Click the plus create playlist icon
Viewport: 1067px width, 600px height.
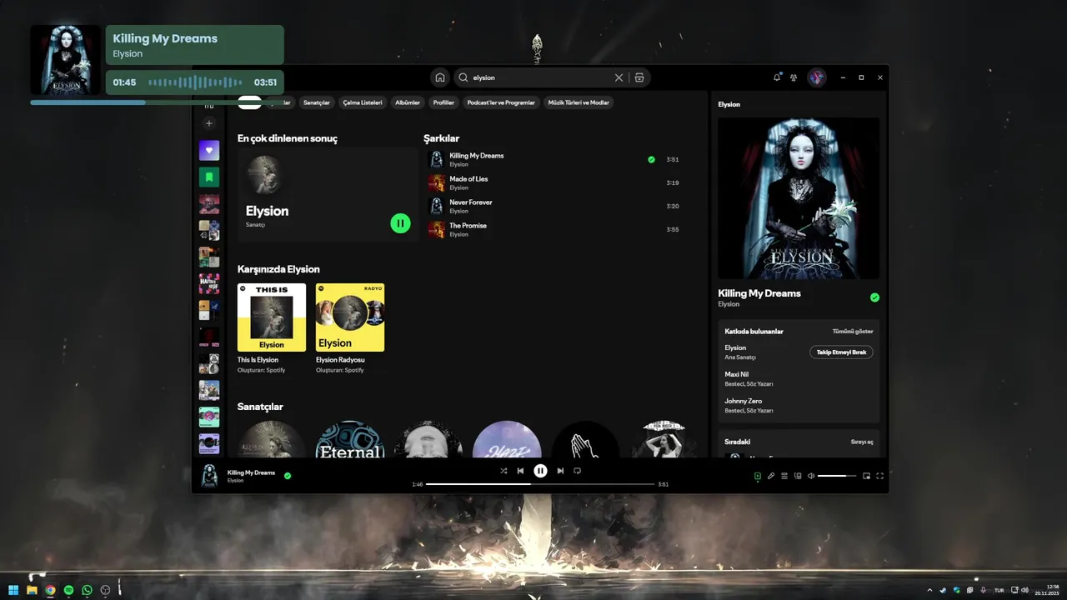[209, 123]
